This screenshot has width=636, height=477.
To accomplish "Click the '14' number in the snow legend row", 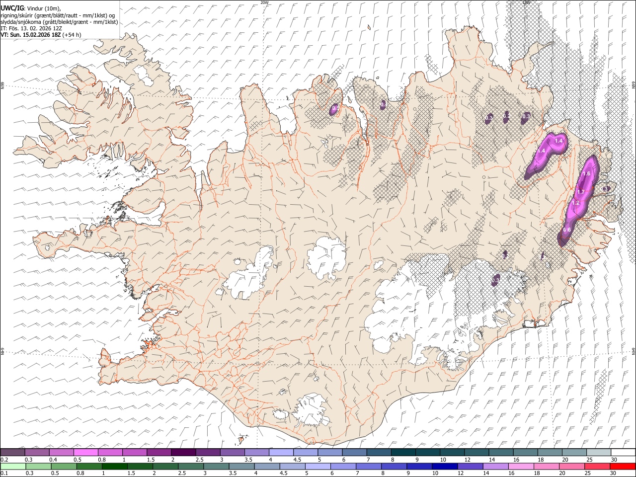I will pos(492,460).
